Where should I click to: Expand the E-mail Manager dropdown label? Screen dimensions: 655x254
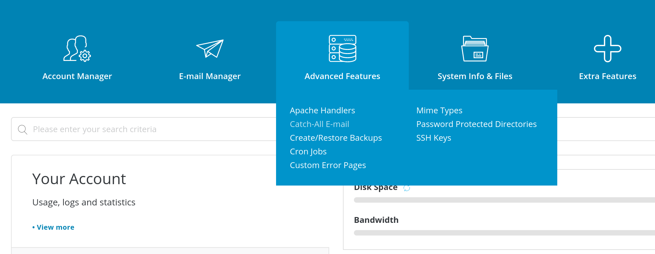click(x=210, y=76)
